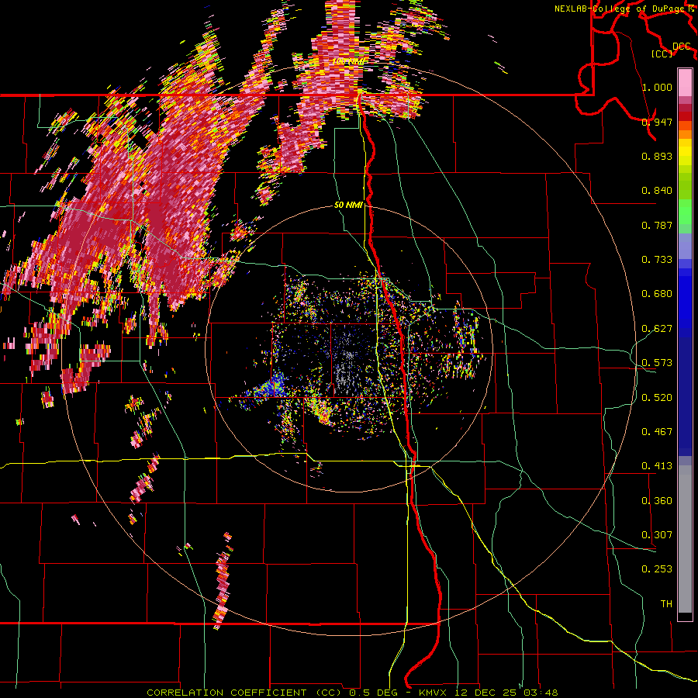Click the 0.840 scale value

[657, 191]
